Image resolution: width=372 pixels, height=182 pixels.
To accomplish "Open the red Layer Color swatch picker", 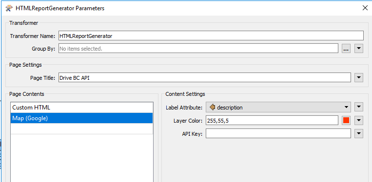I will click(346, 121).
